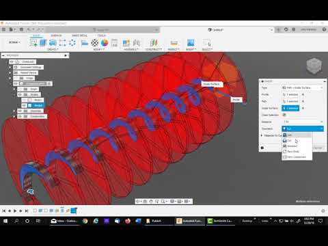Click the timeline settings gear icon
Screen dimensions: 328x246
pos(323,211)
